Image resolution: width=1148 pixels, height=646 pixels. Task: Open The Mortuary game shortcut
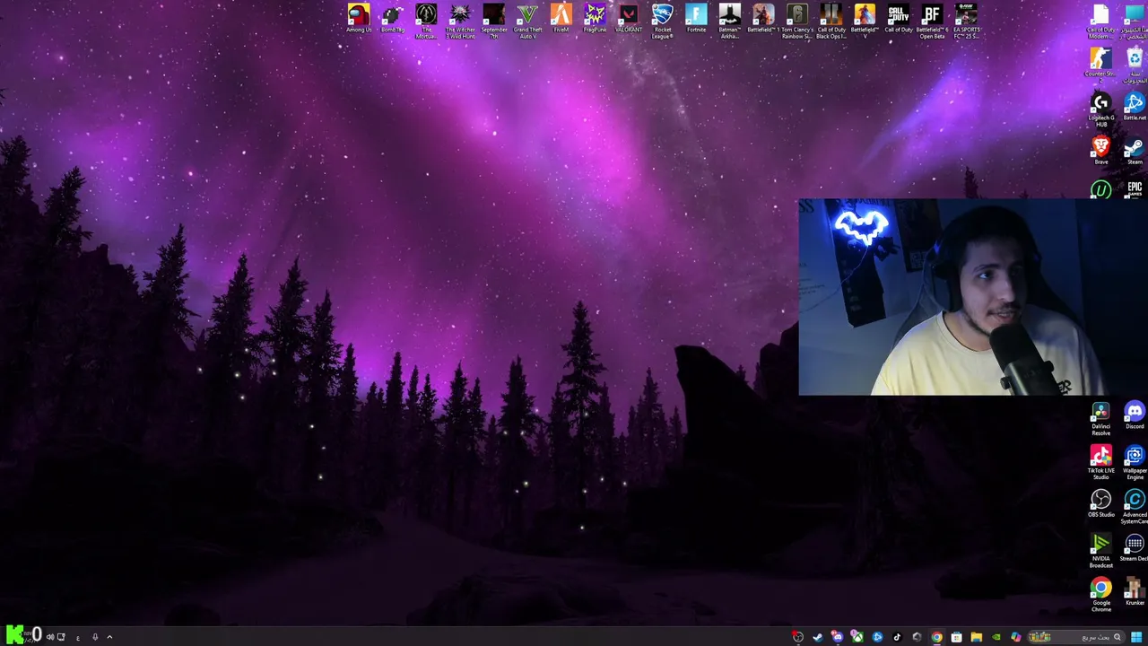[x=426, y=22]
